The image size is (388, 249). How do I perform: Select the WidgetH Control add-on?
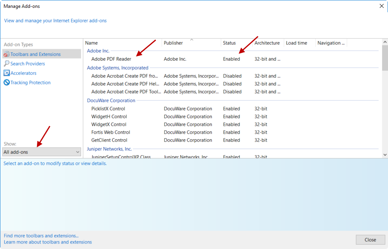(109, 116)
